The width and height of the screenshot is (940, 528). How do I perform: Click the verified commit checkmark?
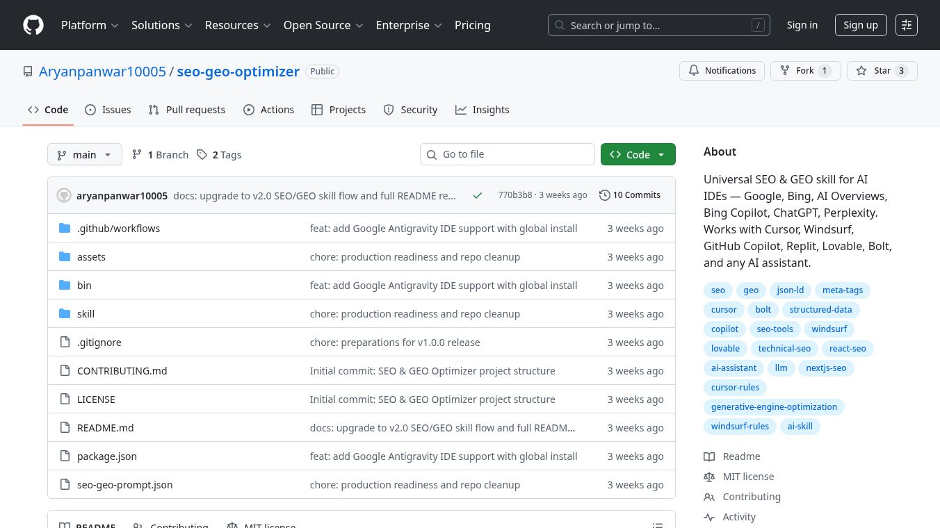pos(478,195)
